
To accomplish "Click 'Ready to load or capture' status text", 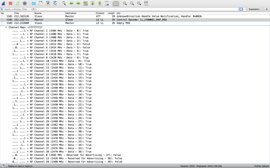I will click(20, 166).
